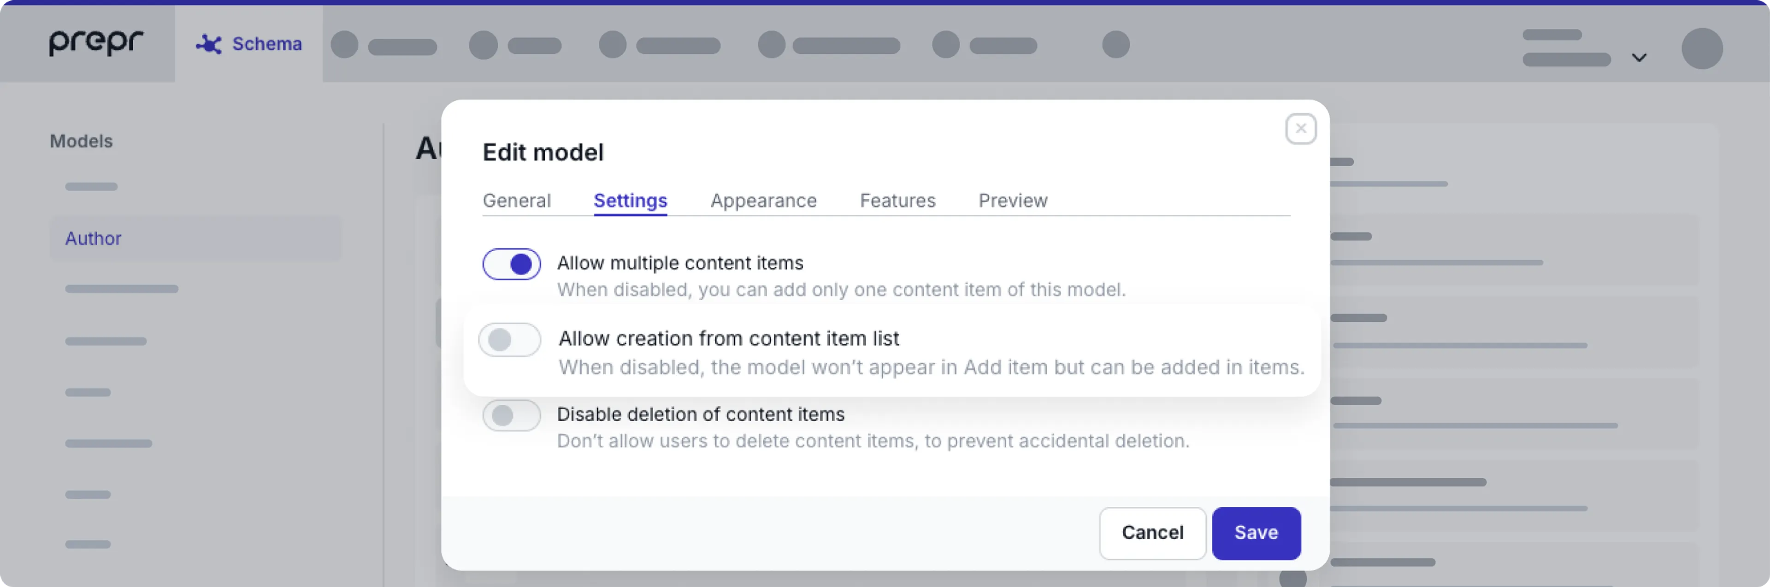Screen dimensions: 1770x587
Task: Enable Allow creation from content item list
Action: tap(510, 339)
